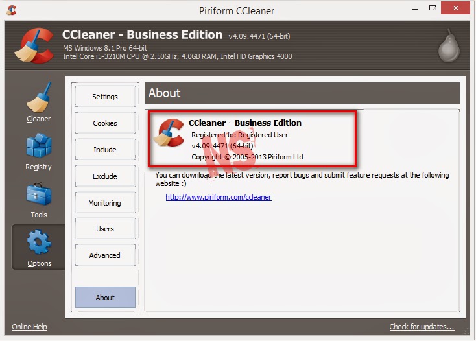The width and height of the screenshot is (476, 341).
Task: Click the Piriform pear icon
Action: click(x=449, y=45)
